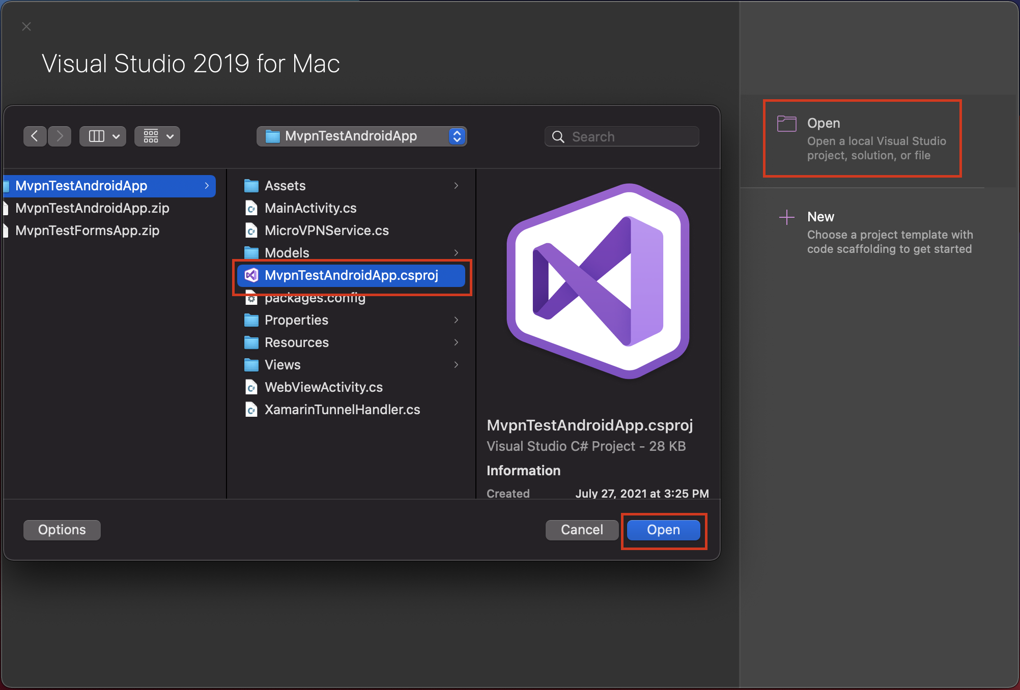
Task: Select the MvpnTestAndroidApp folder in sidebar
Action: pos(110,186)
